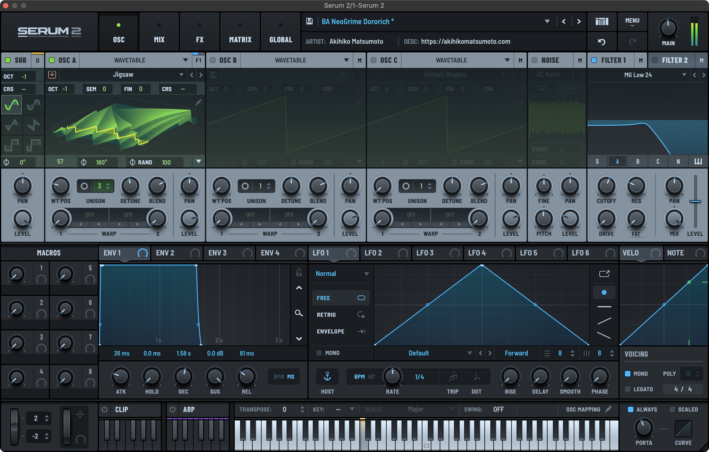Save preset with the floppy disk icon

[310, 21]
